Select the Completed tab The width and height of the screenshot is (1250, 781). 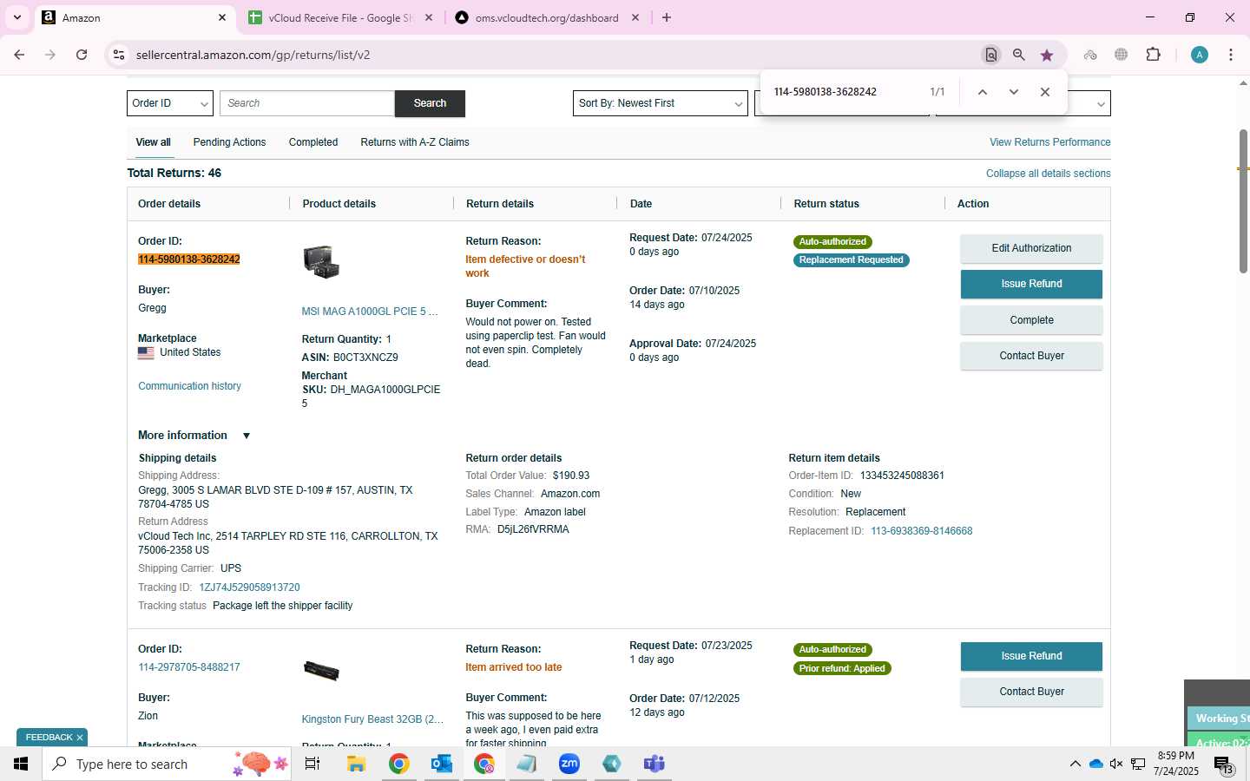click(x=313, y=142)
